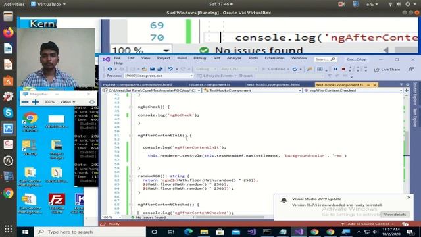Click the Open File toolbar icon

click(144, 69)
